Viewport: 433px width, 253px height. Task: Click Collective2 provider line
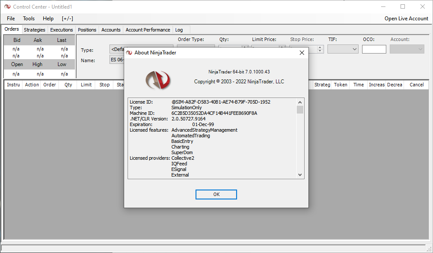click(183, 158)
